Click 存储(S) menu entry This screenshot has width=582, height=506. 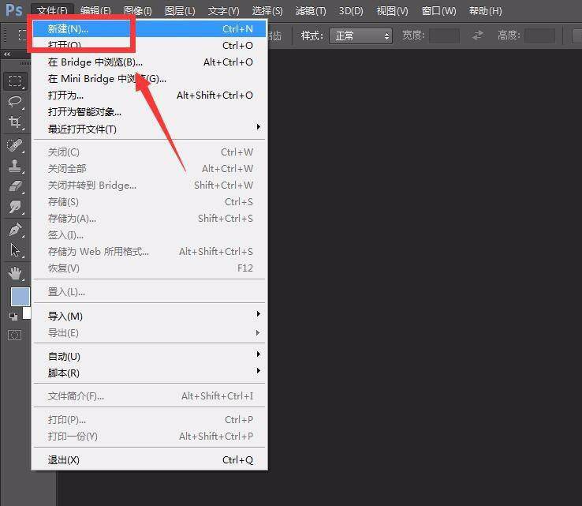[150, 202]
